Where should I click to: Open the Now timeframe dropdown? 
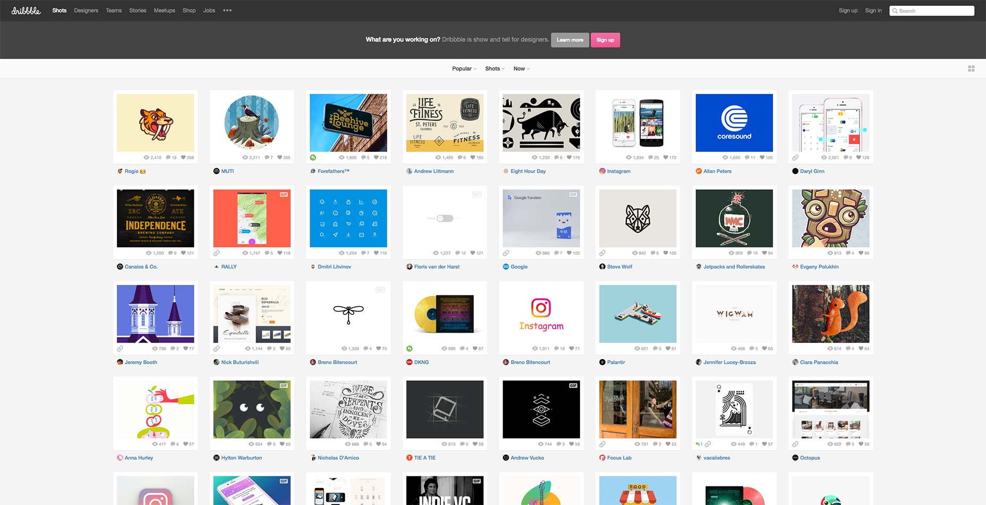522,68
